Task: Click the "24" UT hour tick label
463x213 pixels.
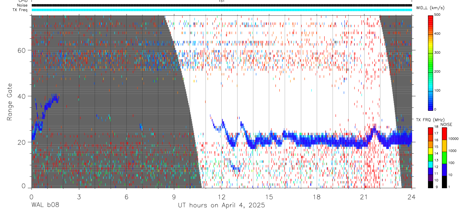Action: coord(412,196)
